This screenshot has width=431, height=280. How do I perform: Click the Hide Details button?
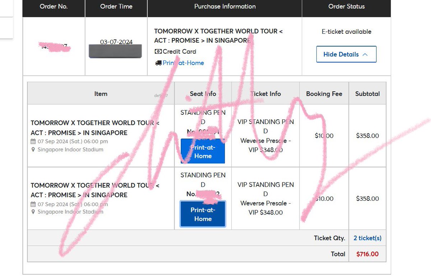(x=346, y=54)
